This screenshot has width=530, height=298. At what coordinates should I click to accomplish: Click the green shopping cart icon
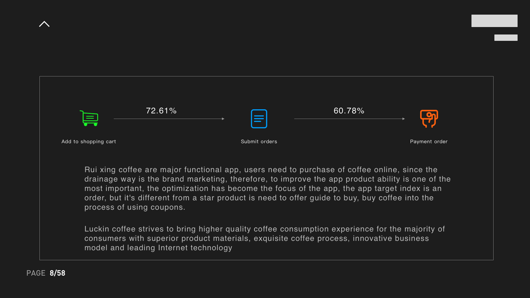[89, 118]
